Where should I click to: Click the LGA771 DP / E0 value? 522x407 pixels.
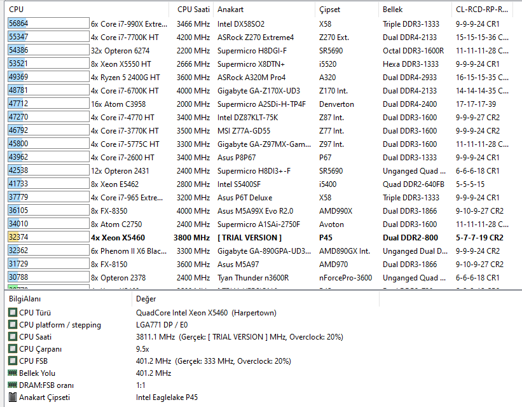(x=161, y=325)
